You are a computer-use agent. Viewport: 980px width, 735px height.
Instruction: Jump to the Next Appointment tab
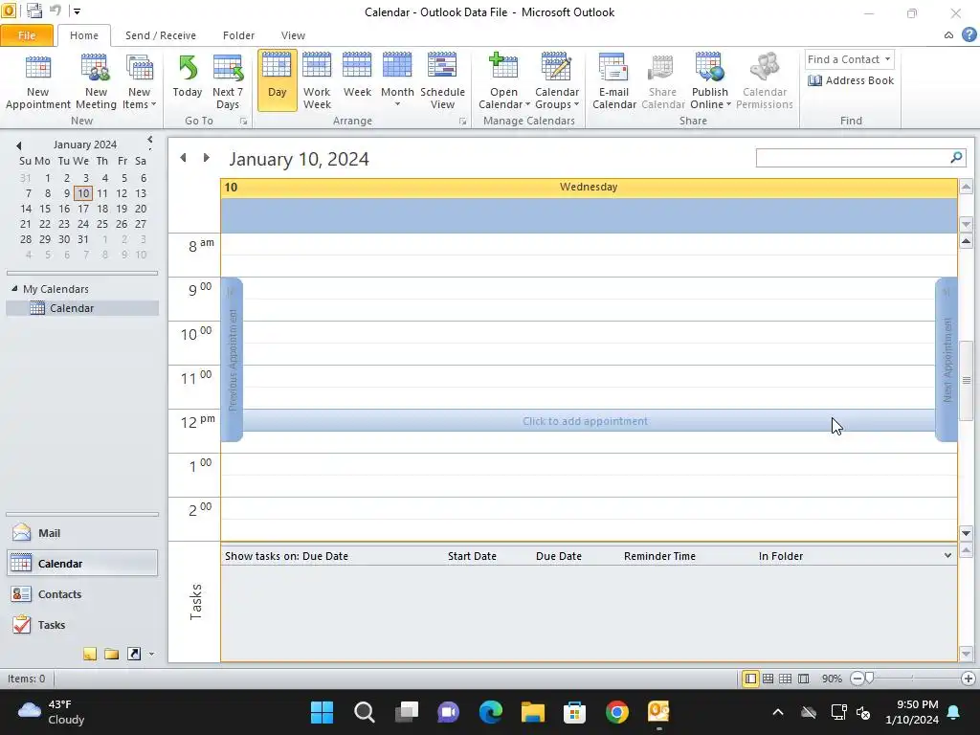947,360
